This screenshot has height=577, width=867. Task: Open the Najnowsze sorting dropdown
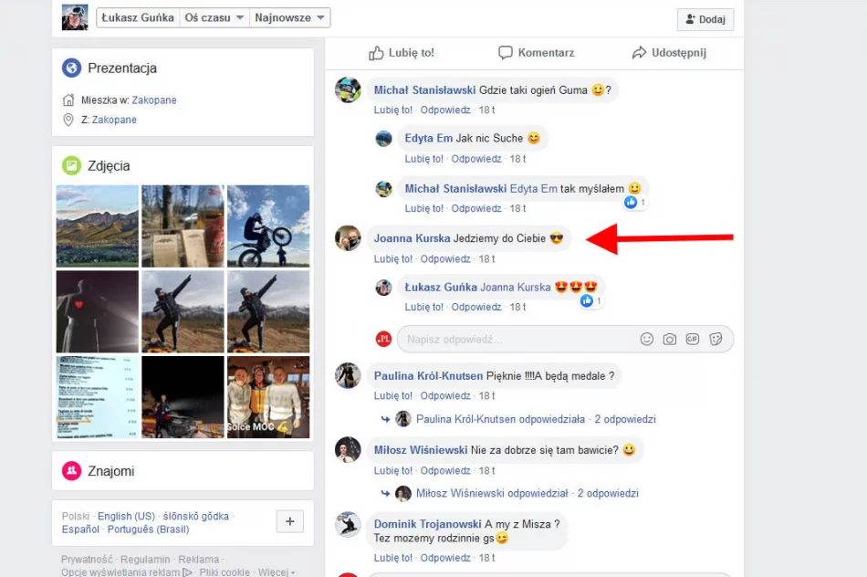pyautogui.click(x=289, y=17)
